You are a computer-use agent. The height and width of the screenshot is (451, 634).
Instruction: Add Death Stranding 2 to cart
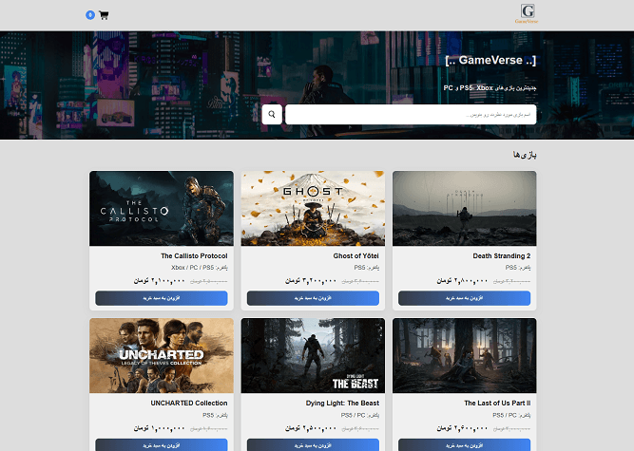point(464,298)
